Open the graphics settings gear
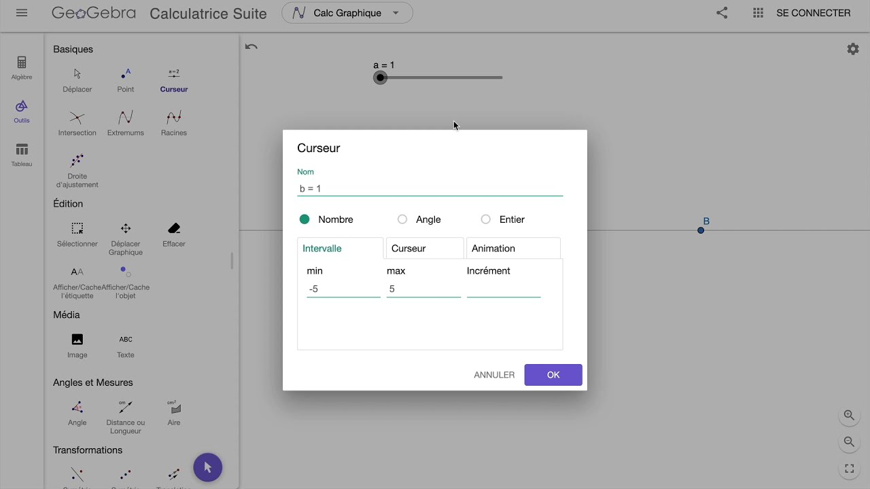The width and height of the screenshot is (870, 489). (853, 49)
